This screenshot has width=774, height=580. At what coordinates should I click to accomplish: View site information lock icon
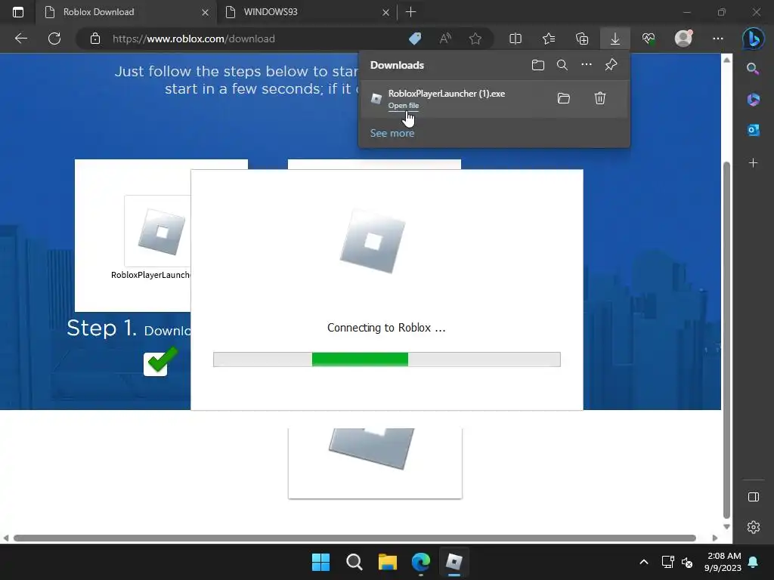[x=94, y=39]
